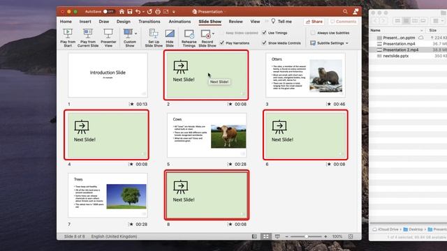Choose Play from Current Slide

click(x=88, y=37)
